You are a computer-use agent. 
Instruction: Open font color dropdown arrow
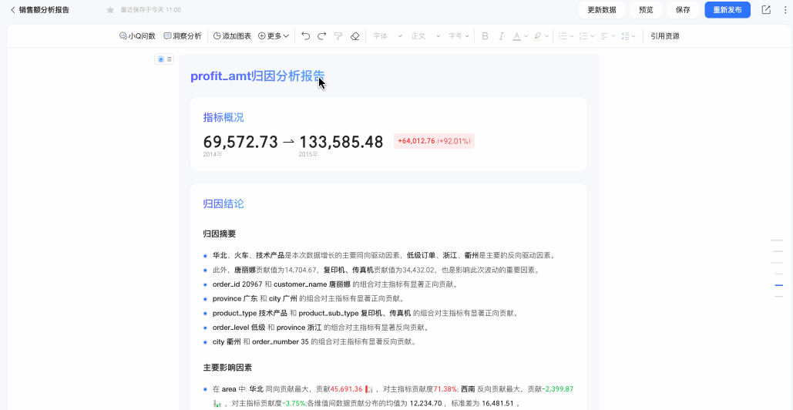coord(526,36)
